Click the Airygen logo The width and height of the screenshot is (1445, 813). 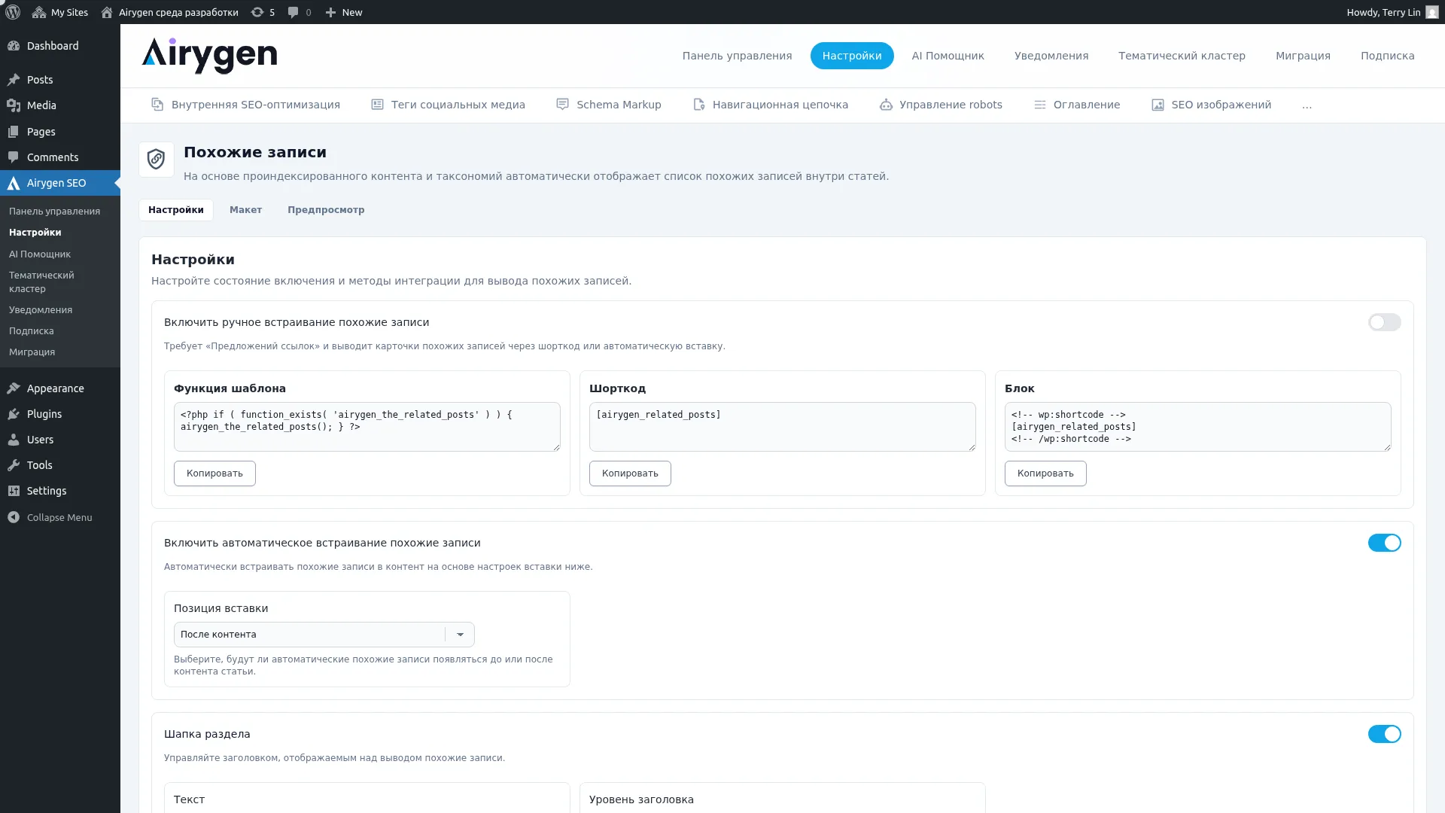pyautogui.click(x=209, y=56)
